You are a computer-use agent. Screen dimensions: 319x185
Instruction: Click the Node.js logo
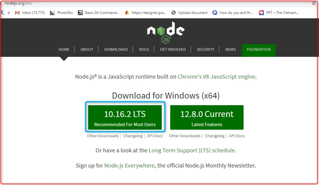[166, 33]
